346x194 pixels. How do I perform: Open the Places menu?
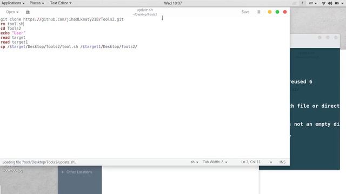pyautogui.click(x=37, y=3)
